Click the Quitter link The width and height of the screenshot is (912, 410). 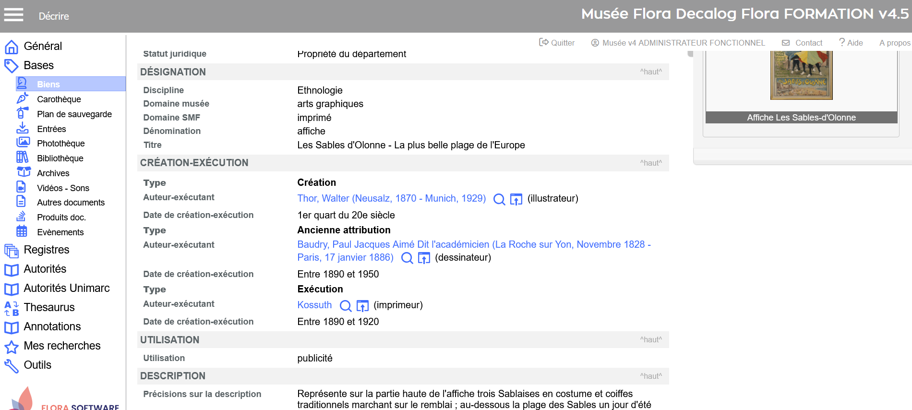[557, 43]
